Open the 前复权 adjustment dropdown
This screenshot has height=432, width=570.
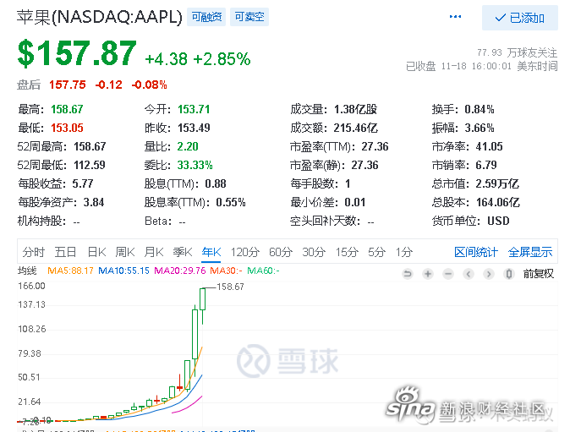pyautogui.click(x=539, y=274)
